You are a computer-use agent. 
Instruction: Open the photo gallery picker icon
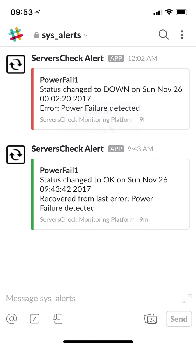point(150,319)
